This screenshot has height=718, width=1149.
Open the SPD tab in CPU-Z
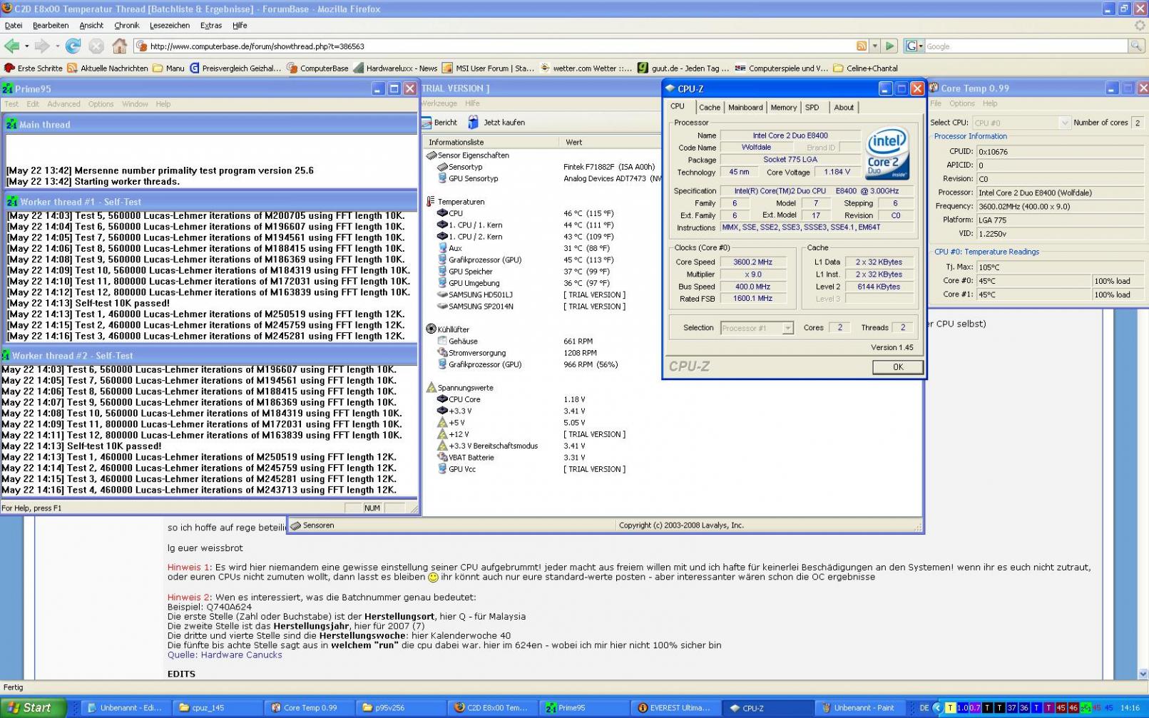(x=812, y=108)
